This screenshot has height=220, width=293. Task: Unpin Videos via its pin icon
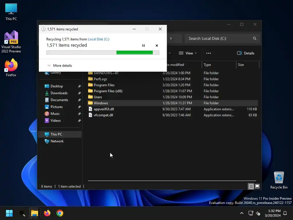tap(79, 121)
